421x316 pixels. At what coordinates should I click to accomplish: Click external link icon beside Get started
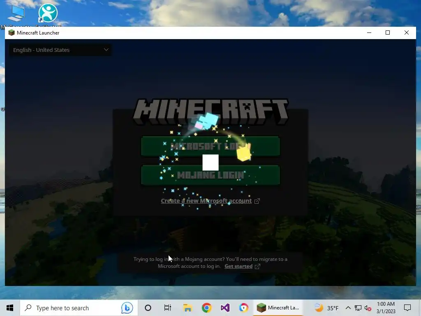tap(257, 266)
